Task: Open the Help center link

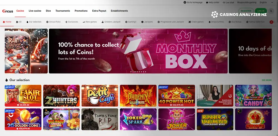Action: [x=213, y=3]
